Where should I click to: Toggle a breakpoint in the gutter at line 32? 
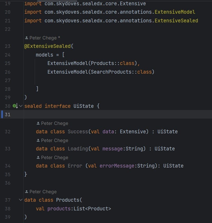click(16, 131)
